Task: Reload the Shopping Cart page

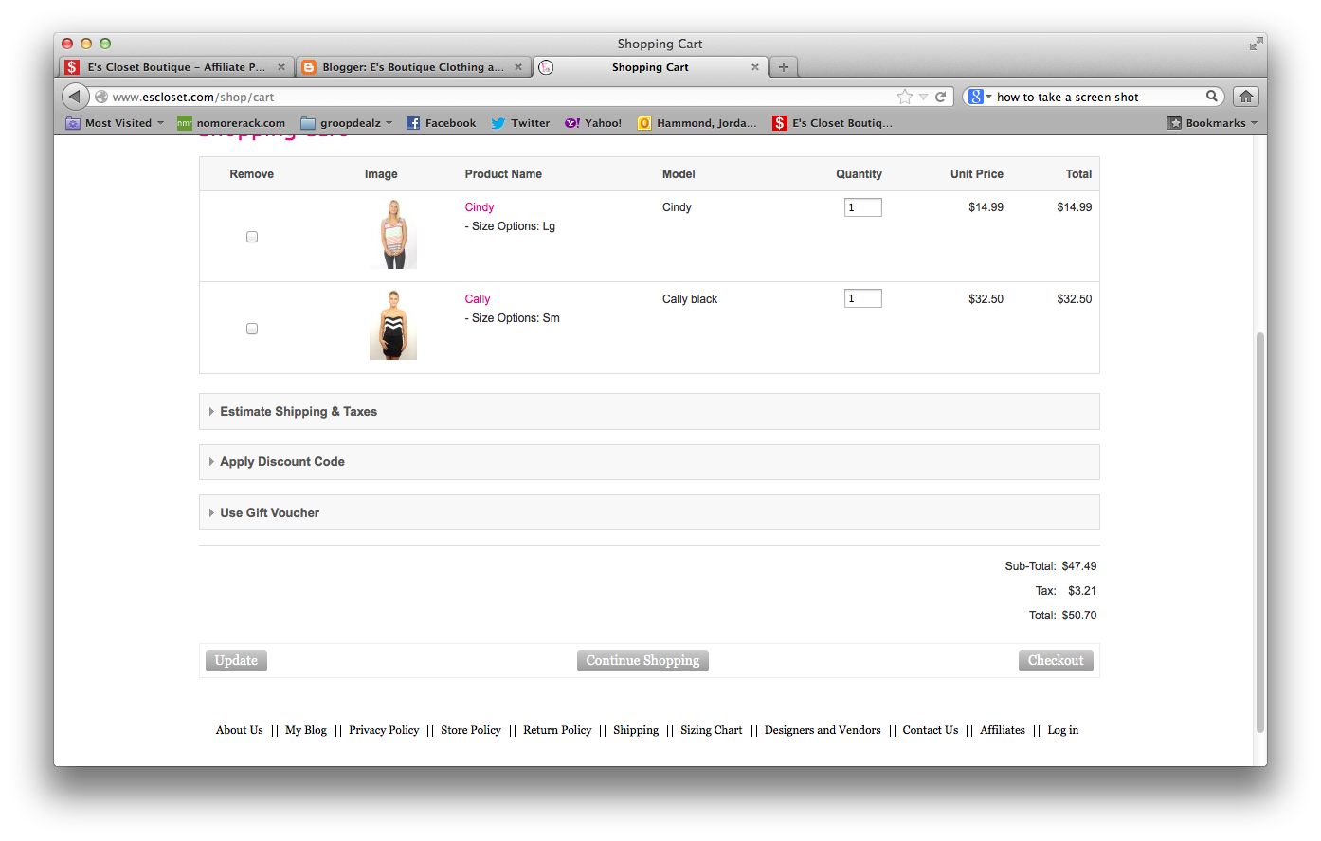Action: click(939, 96)
